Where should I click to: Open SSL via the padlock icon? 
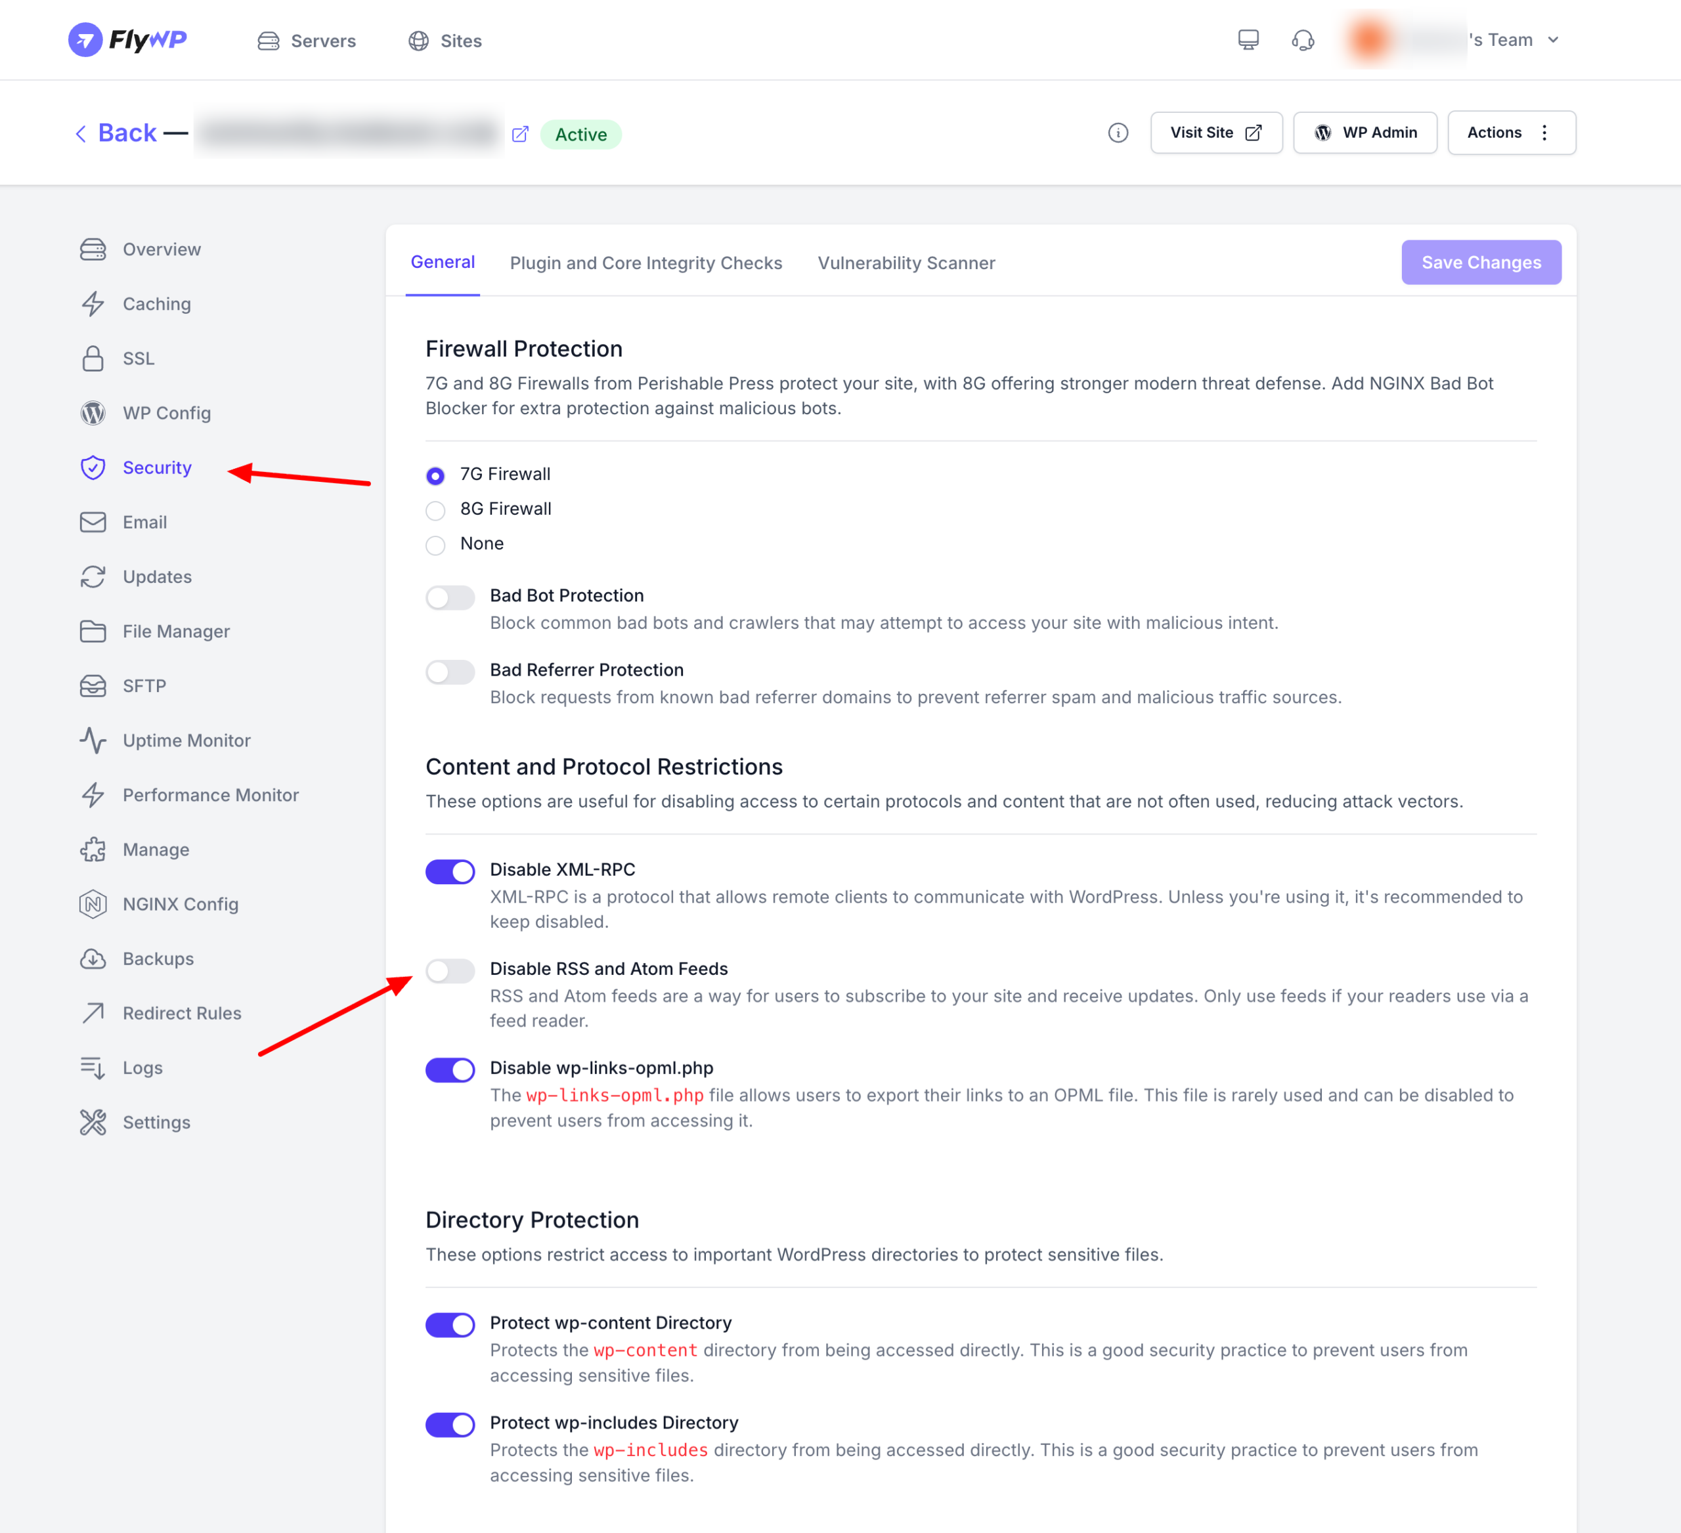click(93, 358)
